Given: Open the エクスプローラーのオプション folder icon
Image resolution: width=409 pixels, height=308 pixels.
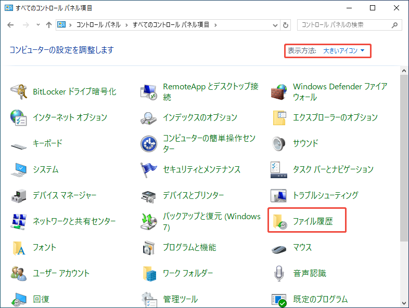Looking at the screenshot, I should (279, 118).
